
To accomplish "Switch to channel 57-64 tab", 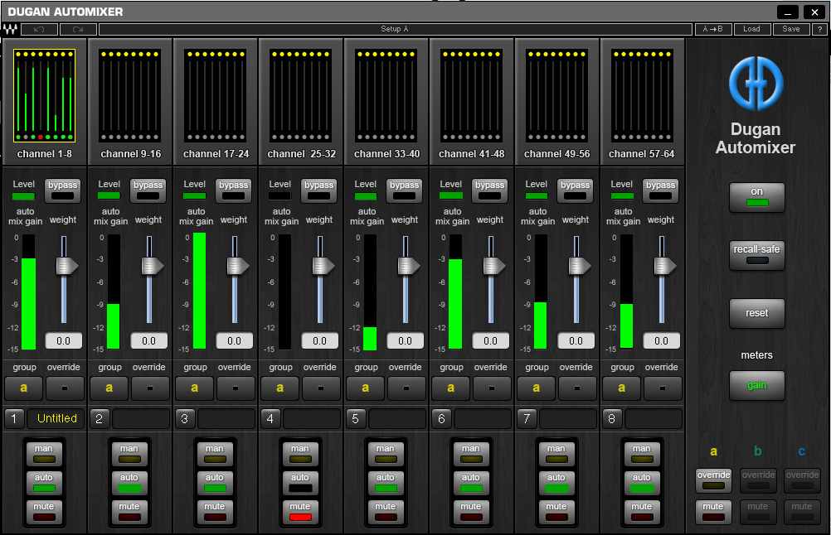I will 643,96.
